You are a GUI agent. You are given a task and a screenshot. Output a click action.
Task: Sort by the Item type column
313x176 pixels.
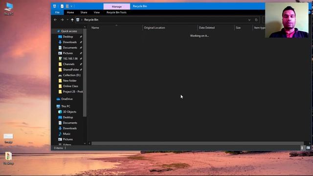tap(259, 28)
